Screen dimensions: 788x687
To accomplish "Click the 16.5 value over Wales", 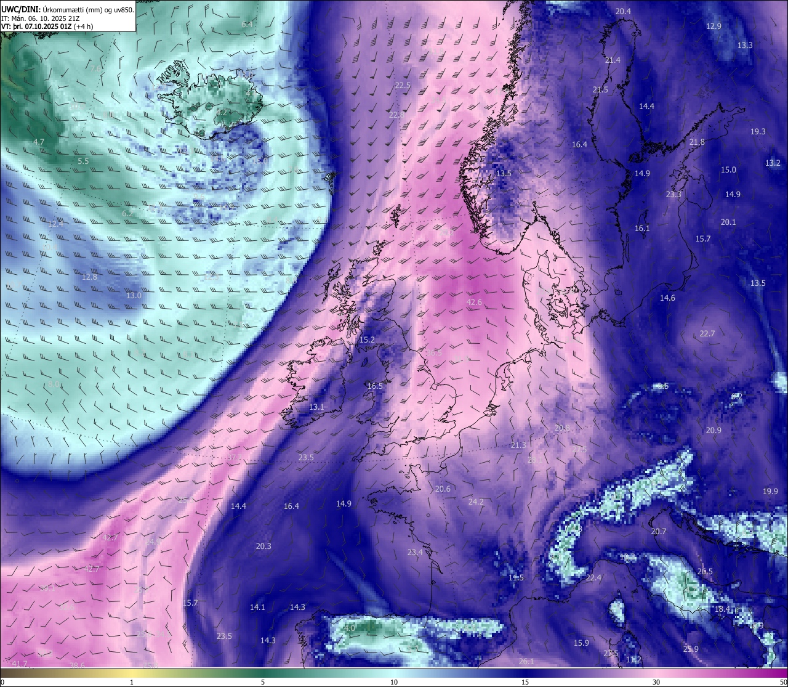I will click(375, 386).
